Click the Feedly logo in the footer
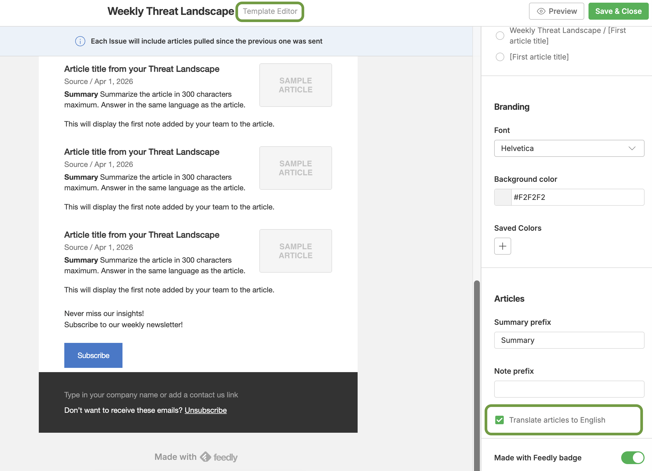The image size is (652, 471). click(206, 457)
